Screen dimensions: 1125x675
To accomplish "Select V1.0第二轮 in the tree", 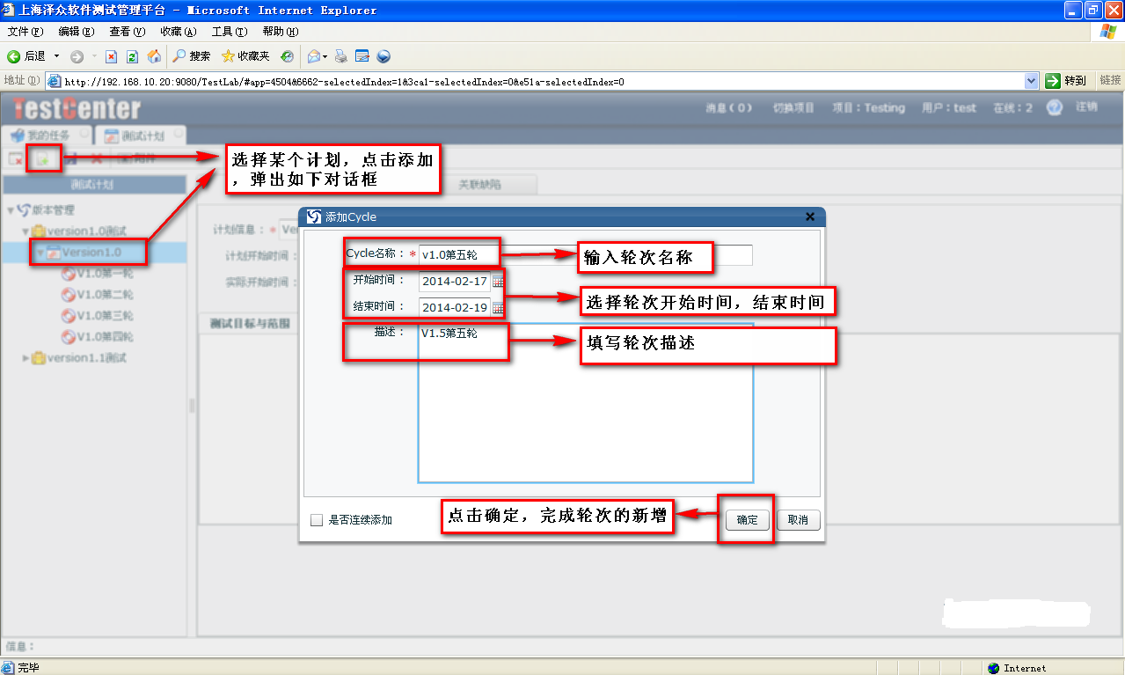I will [105, 295].
